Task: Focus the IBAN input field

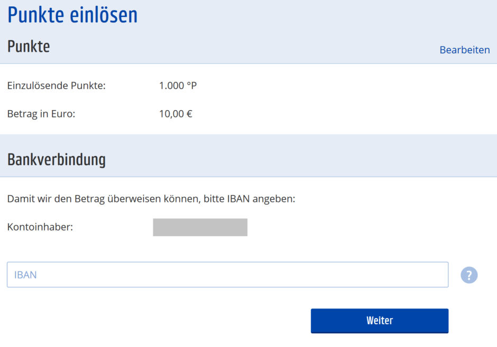Action: point(227,275)
